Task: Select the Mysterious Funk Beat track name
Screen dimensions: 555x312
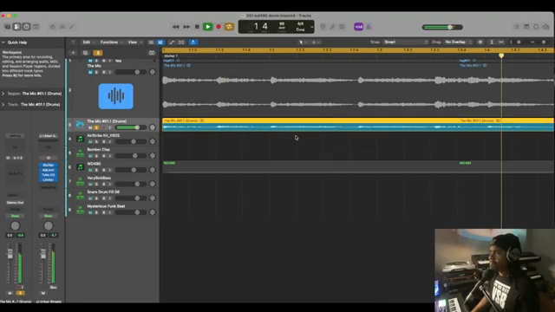Action: pyautogui.click(x=106, y=206)
